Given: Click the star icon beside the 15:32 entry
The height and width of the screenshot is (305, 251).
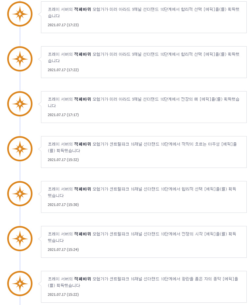Looking at the screenshot, I should point(20,149).
